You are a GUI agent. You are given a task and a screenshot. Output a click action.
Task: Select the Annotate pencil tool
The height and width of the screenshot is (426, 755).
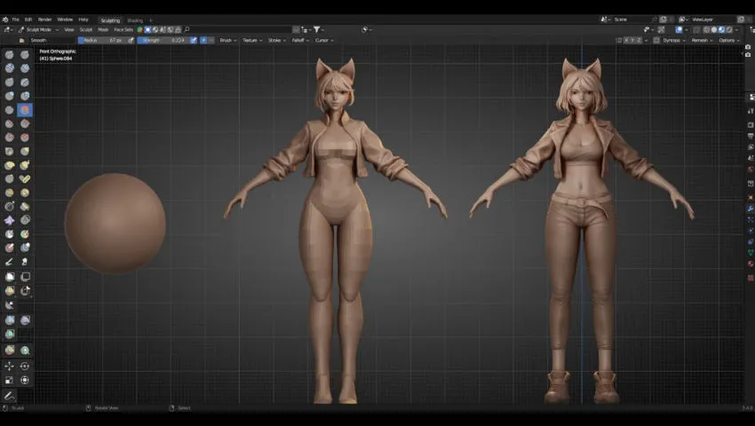click(10, 396)
